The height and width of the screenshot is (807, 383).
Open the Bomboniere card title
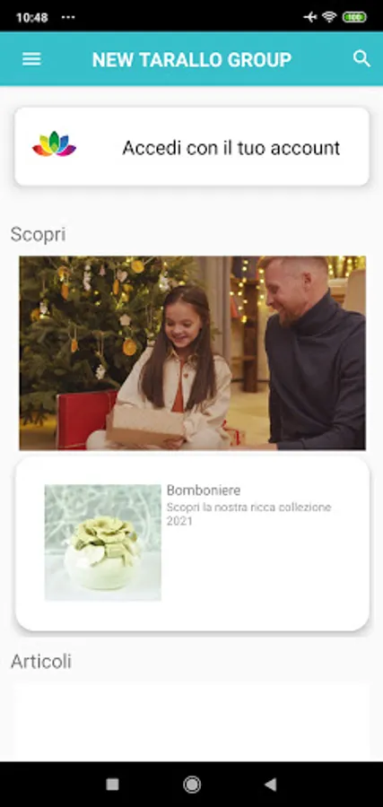click(204, 490)
